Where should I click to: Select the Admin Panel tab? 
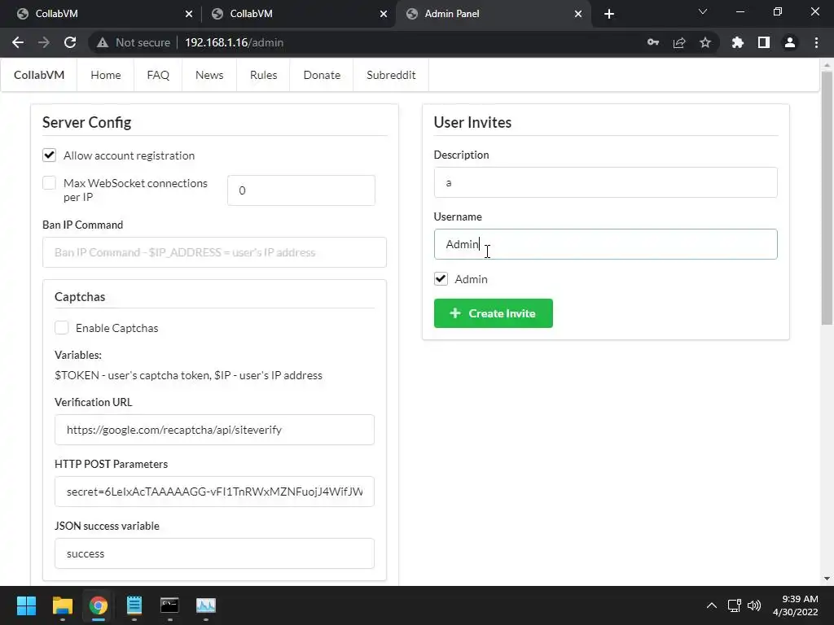492,14
